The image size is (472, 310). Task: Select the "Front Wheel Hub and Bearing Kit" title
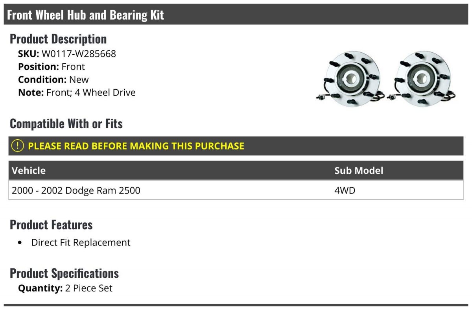[x=85, y=15]
